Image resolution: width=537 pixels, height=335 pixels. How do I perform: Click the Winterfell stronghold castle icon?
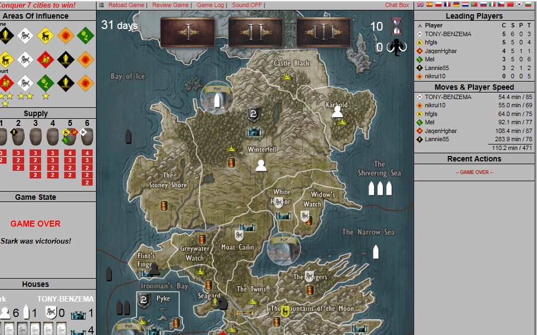(x=254, y=131)
